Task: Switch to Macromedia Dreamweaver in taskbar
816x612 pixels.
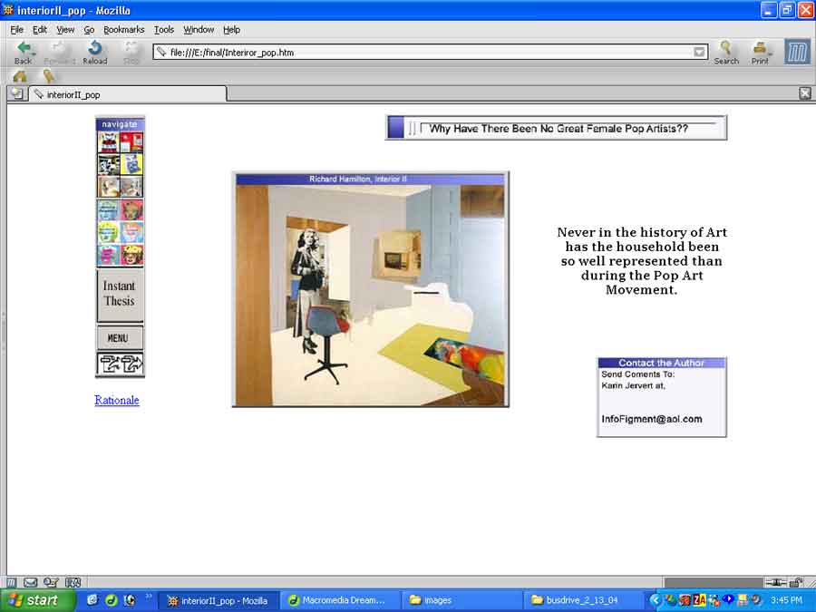Action: click(338, 600)
